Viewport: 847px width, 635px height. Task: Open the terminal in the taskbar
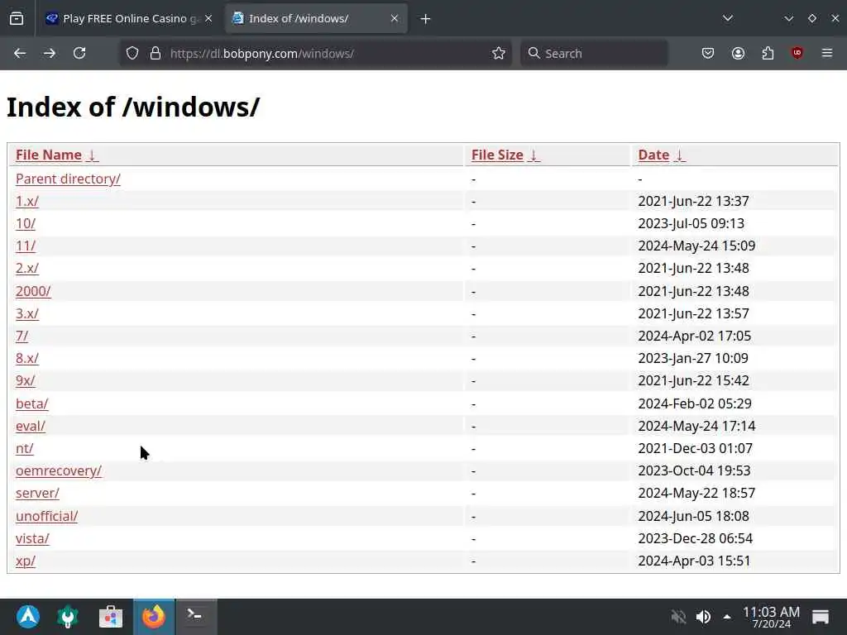tap(197, 617)
